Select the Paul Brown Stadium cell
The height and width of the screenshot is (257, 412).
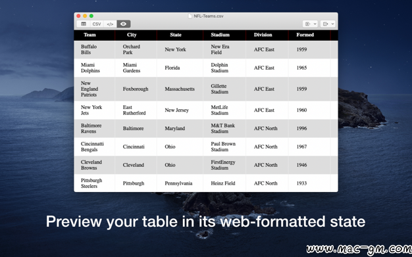point(224,147)
